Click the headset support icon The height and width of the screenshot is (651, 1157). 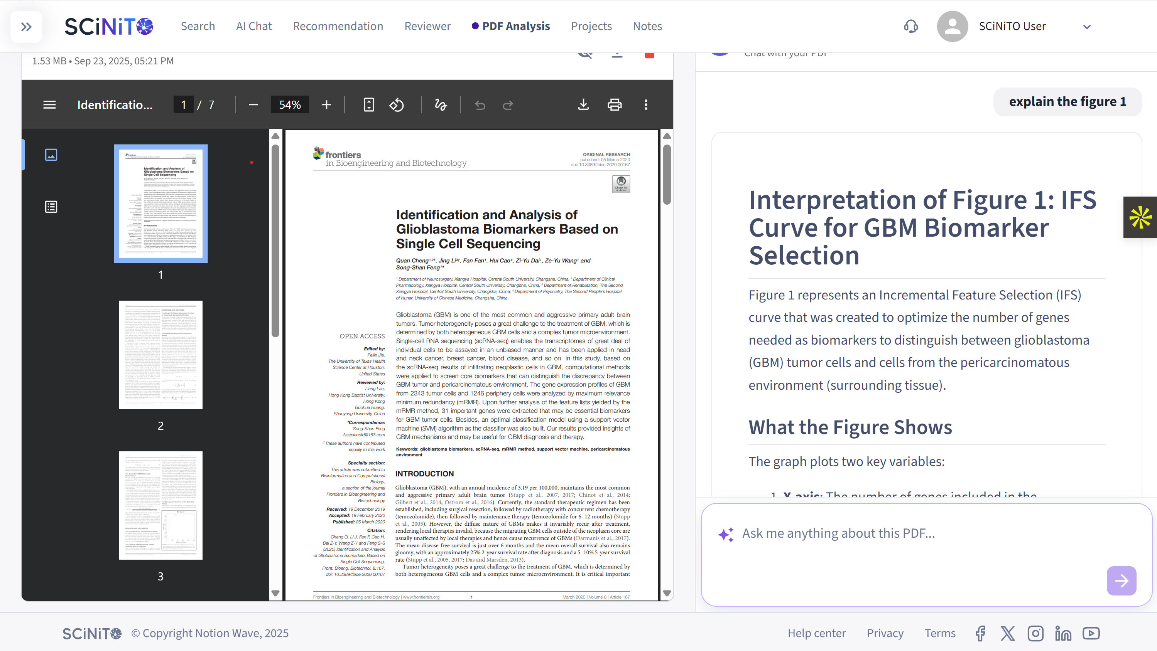click(910, 27)
